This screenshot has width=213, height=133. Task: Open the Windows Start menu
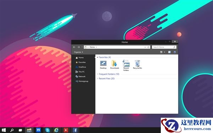point(4,130)
